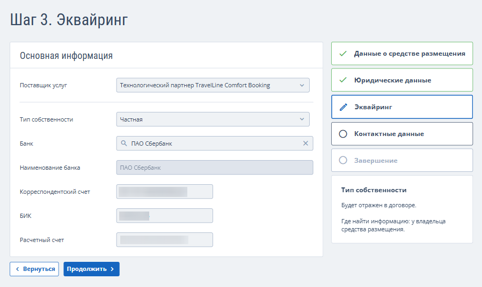The height and width of the screenshot is (287, 482).
Task: Click the checkmark beside Данные о средстве размещения
Action: tap(344, 54)
